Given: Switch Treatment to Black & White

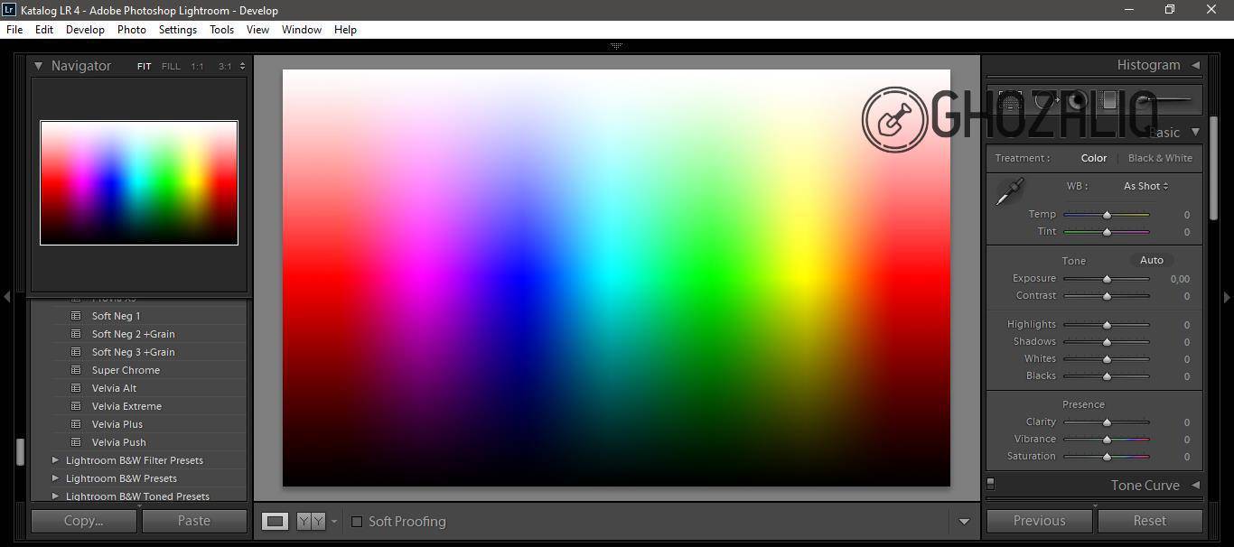Looking at the screenshot, I should pos(1160,158).
